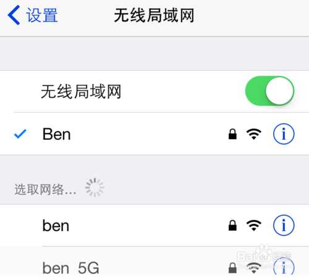Tap lock icon on connected Ben row
This screenshot has height=277, width=309.
(x=232, y=134)
